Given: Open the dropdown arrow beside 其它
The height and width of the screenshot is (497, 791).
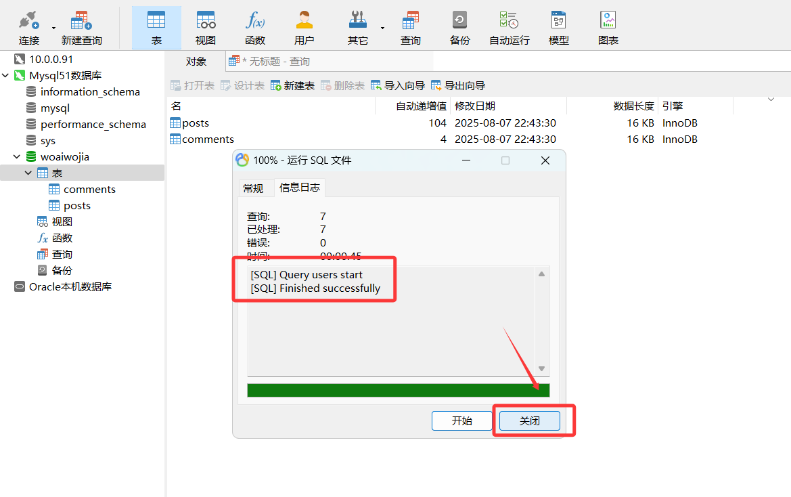Looking at the screenshot, I should click(382, 28).
